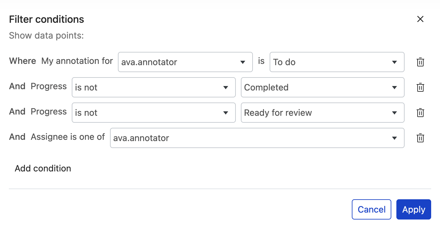Open the Ready for review dropdown
The height and width of the screenshot is (229, 440).
tap(323, 113)
